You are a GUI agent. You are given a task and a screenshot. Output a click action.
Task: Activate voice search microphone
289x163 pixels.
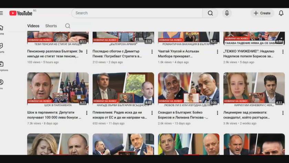(227, 13)
